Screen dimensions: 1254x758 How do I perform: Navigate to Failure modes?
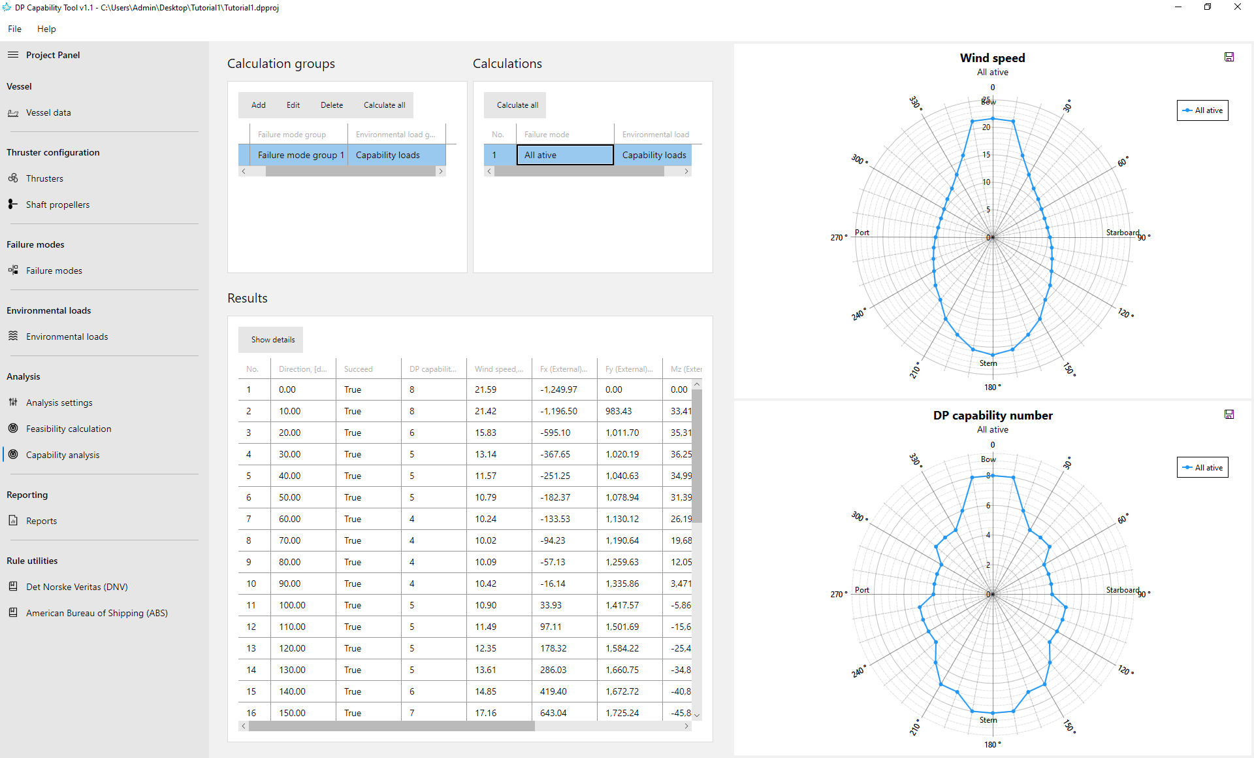[x=54, y=271]
